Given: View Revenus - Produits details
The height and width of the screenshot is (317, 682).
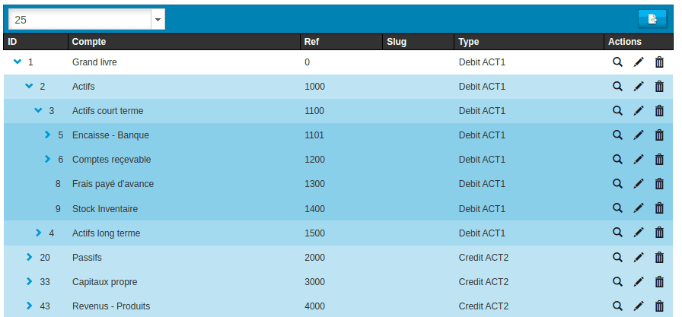Looking at the screenshot, I should pyautogui.click(x=617, y=306).
